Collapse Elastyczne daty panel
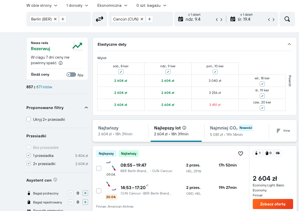299x211 pixels. (289, 44)
